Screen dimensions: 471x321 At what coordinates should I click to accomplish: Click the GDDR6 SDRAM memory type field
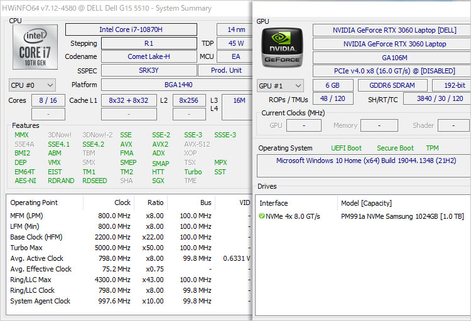392,85
